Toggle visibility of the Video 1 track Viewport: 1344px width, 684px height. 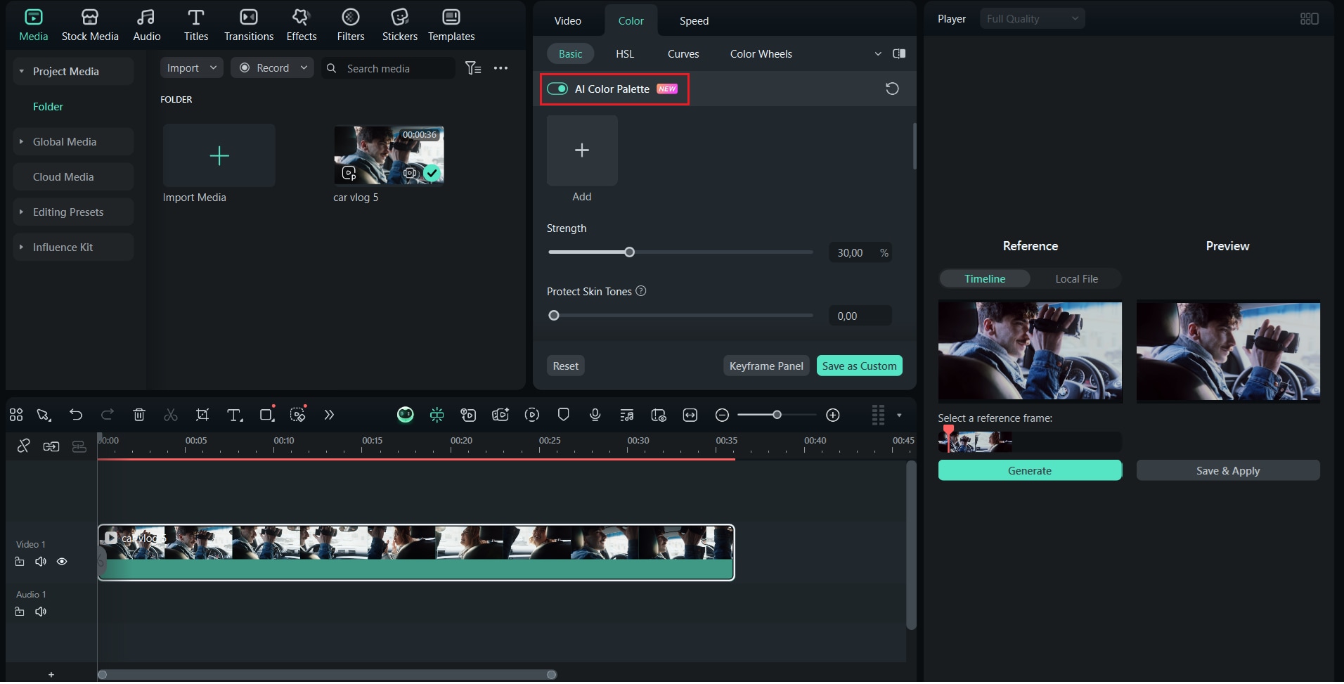(x=62, y=561)
